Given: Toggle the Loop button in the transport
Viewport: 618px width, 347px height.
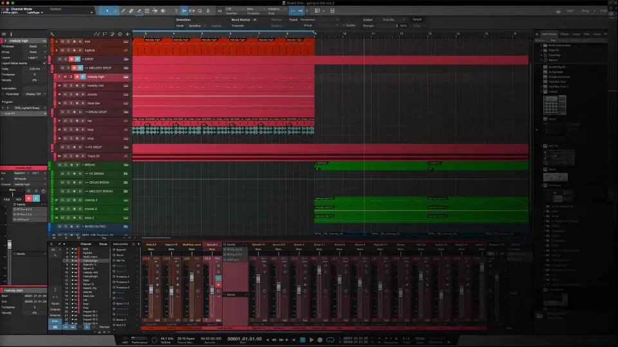Looking at the screenshot, I should tap(330, 339).
